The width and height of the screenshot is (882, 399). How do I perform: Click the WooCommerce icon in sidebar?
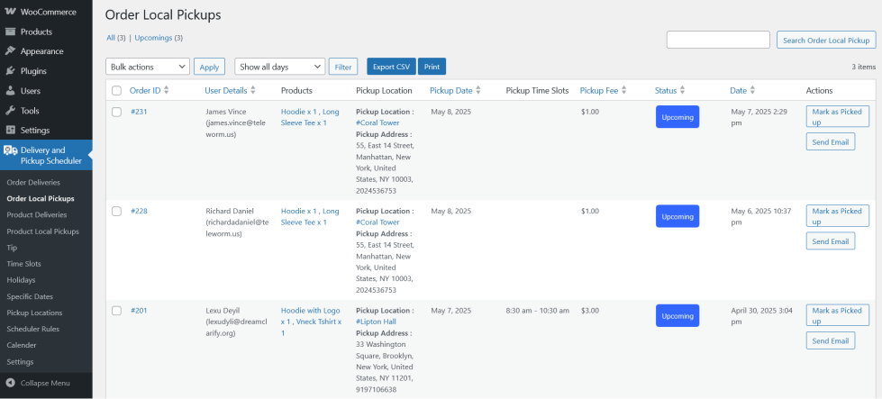click(x=10, y=12)
